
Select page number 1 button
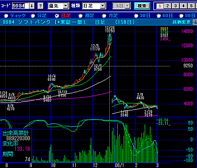[160, 6]
